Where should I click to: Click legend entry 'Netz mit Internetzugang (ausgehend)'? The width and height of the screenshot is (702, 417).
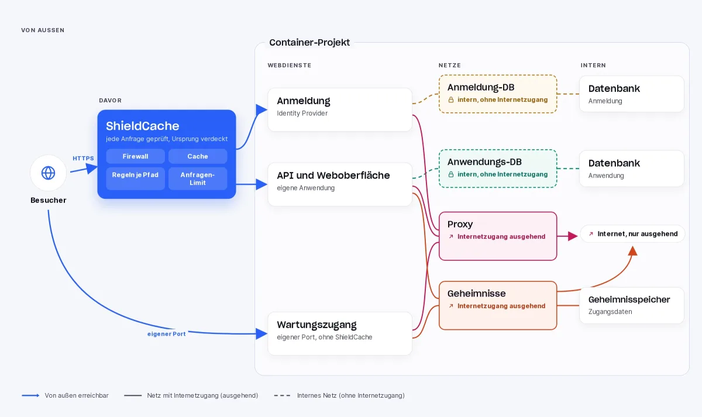tap(191, 395)
